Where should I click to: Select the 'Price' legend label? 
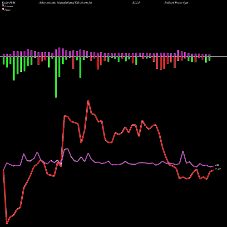point(7,10)
